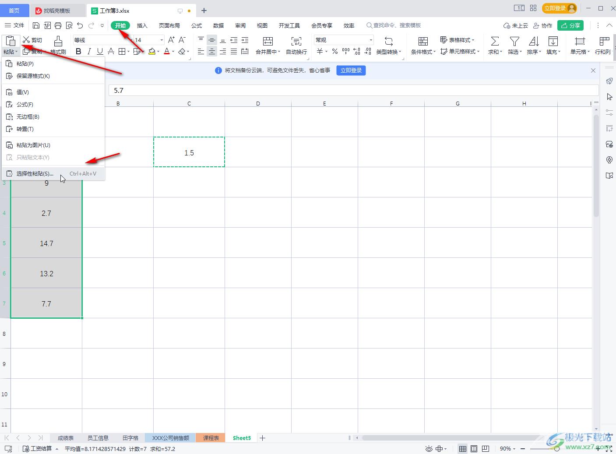Decrease font size with A- icon
Image resolution: width=616 pixels, height=454 pixels.
point(182,40)
